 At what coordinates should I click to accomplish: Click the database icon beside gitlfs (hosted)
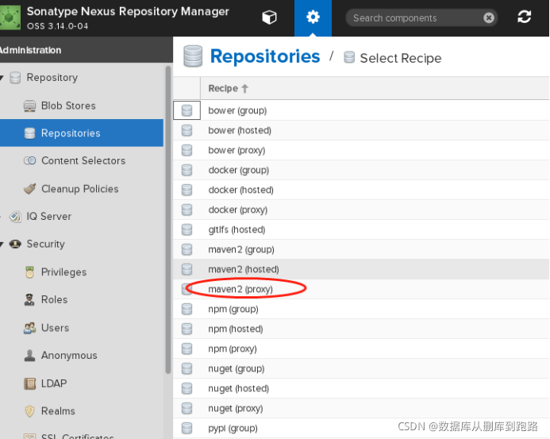tap(187, 229)
